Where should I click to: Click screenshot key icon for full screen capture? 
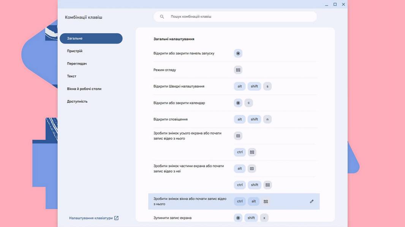tap(238, 136)
